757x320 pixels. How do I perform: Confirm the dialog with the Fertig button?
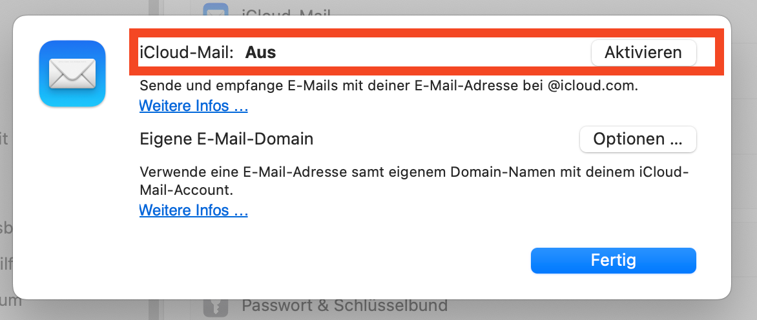click(613, 261)
